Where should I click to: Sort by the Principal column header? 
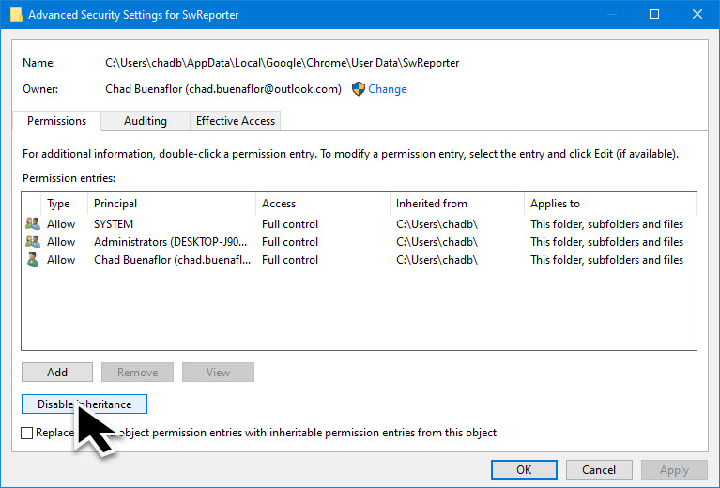[171, 204]
